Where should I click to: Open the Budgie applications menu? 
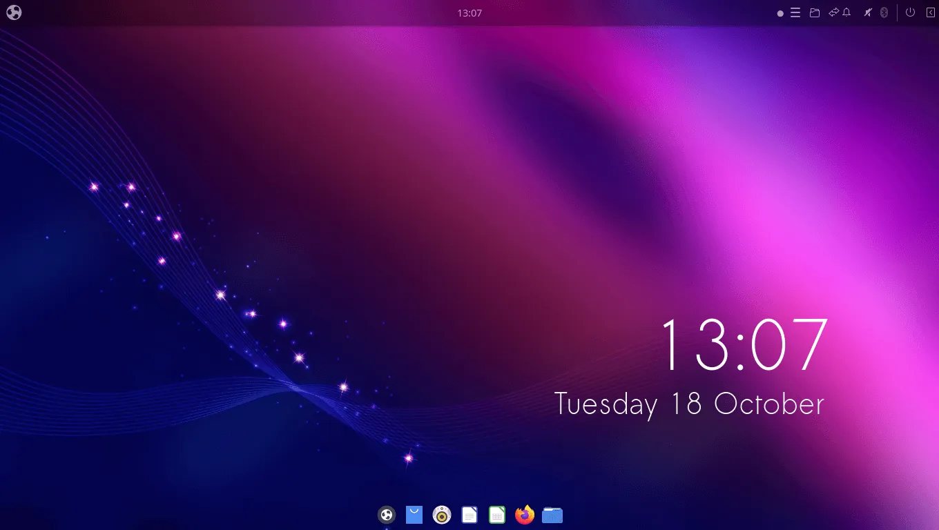[14, 12]
